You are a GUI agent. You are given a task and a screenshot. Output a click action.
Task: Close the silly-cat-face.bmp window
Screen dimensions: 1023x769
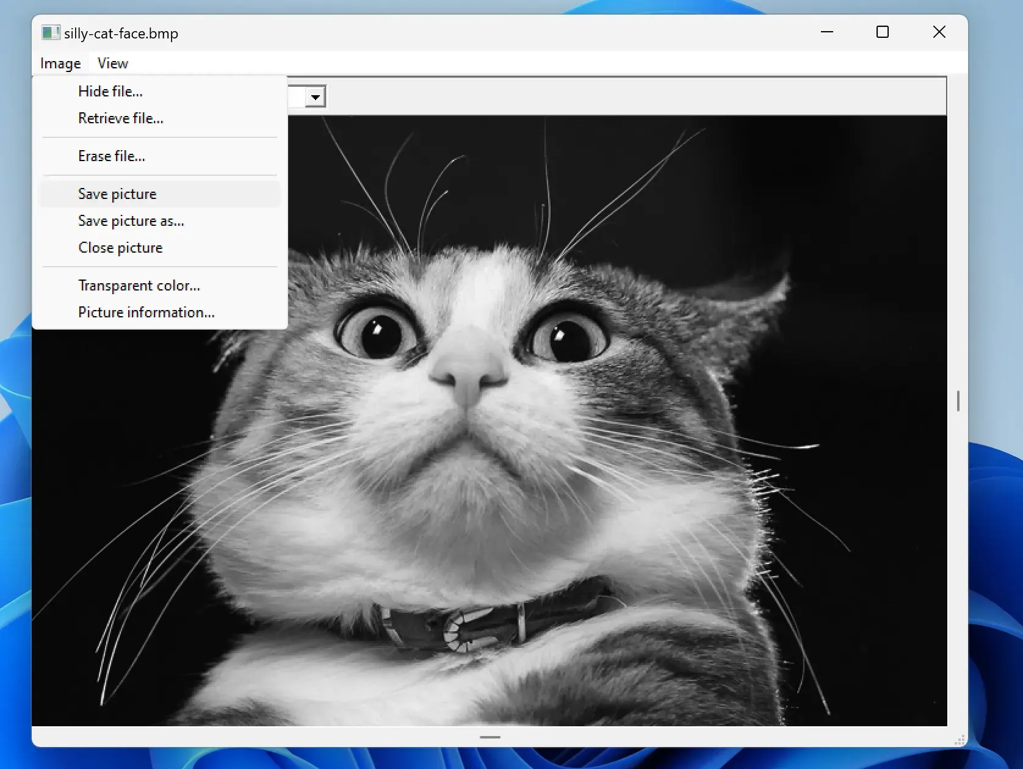coord(939,32)
